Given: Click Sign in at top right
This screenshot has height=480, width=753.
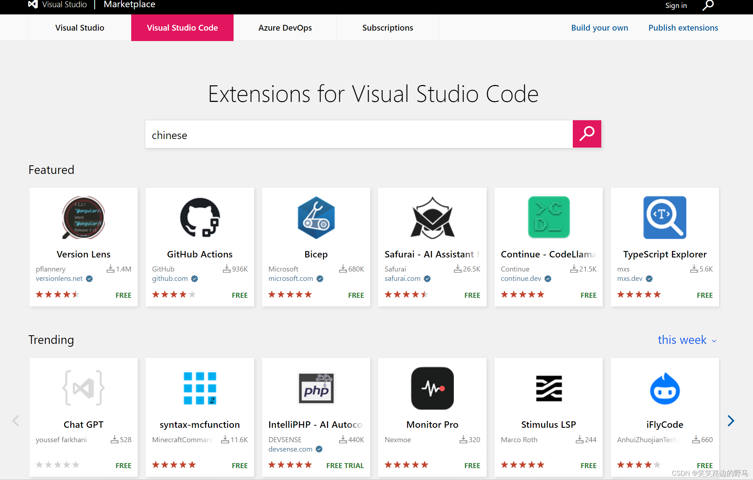Looking at the screenshot, I should click(676, 5).
